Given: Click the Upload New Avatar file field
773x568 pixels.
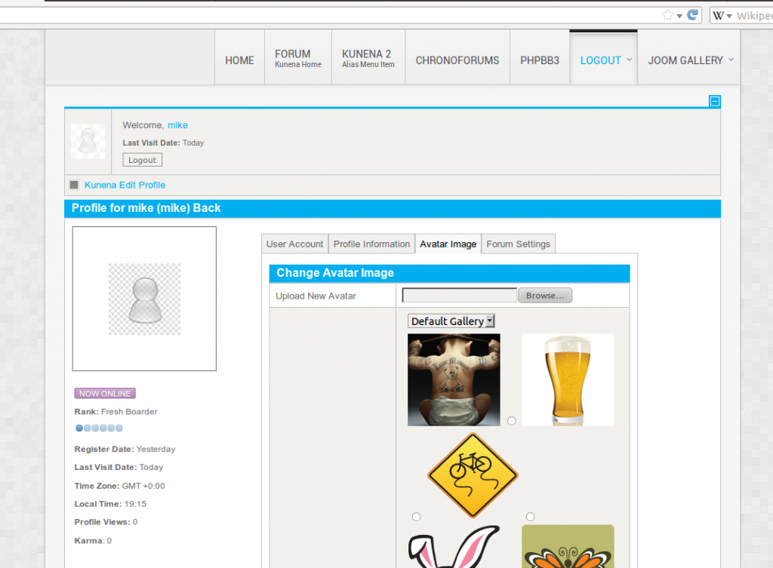Looking at the screenshot, I should (x=459, y=296).
